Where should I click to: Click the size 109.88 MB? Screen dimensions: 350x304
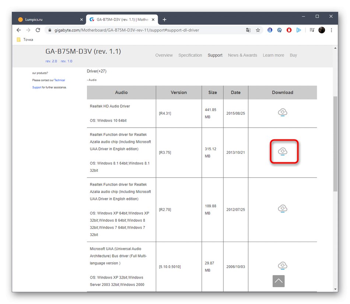(x=210, y=210)
